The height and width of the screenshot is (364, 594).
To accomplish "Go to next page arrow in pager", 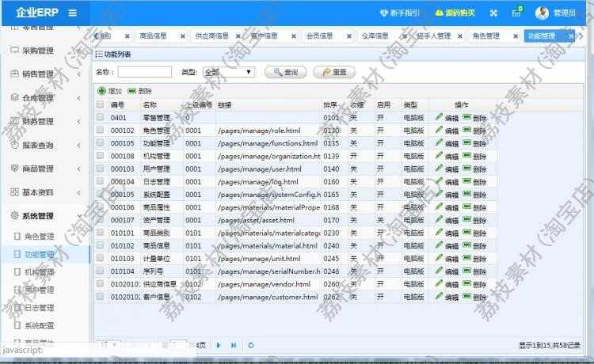I will [x=219, y=345].
